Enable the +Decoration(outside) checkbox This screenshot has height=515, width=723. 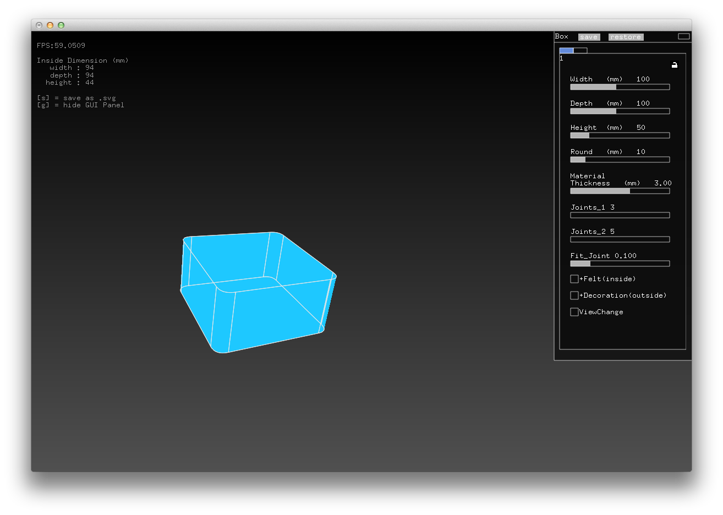[574, 295]
